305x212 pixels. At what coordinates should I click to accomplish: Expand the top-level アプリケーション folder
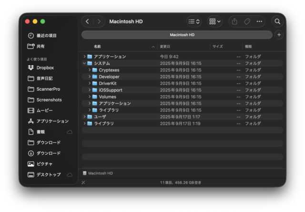(x=84, y=56)
